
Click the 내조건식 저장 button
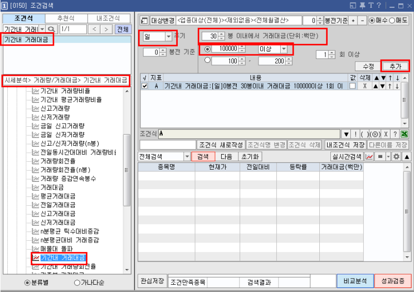coord(345,145)
